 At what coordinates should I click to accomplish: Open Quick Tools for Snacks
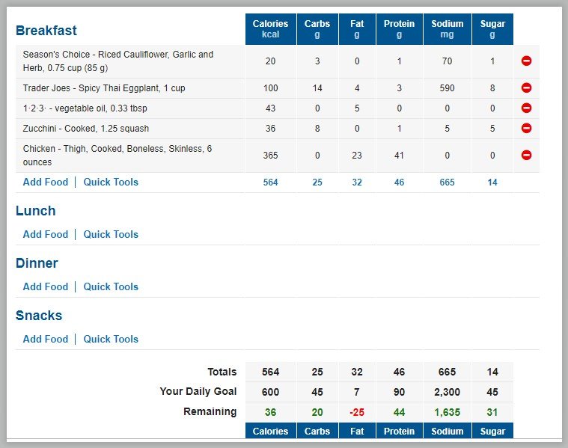(111, 339)
